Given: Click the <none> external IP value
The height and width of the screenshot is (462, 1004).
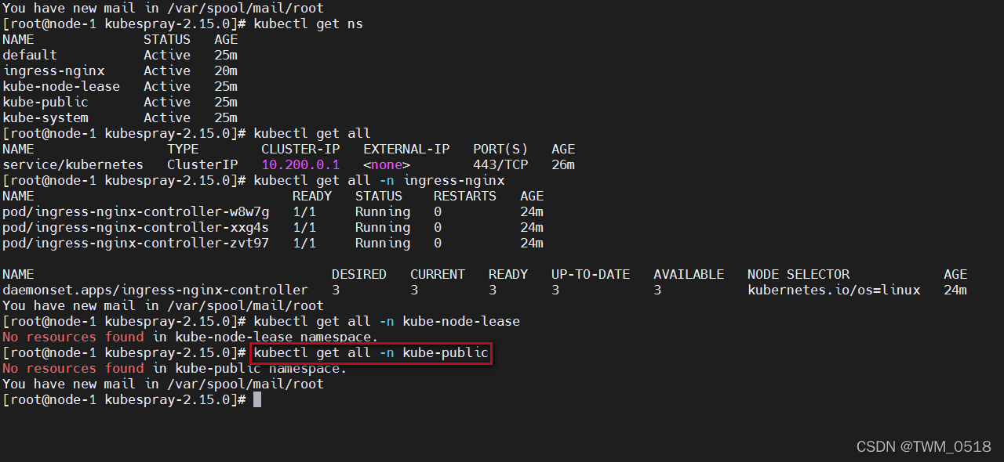Looking at the screenshot, I should click(386, 165).
